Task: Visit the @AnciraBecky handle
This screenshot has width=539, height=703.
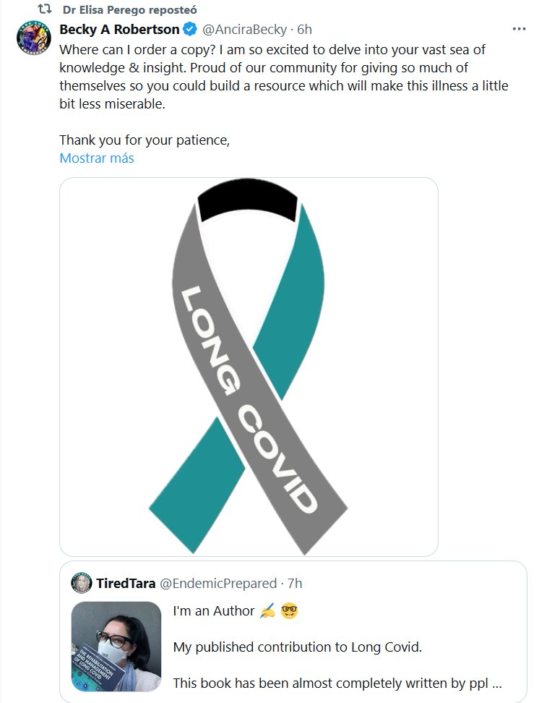Action: point(244,30)
